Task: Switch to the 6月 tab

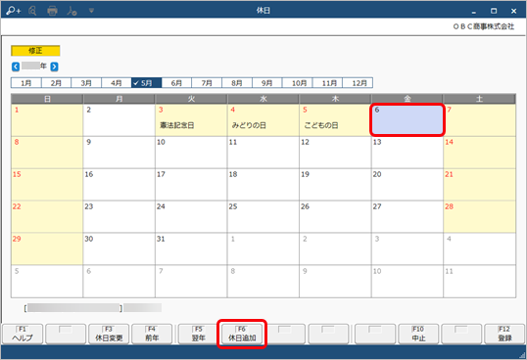Action: (176, 83)
